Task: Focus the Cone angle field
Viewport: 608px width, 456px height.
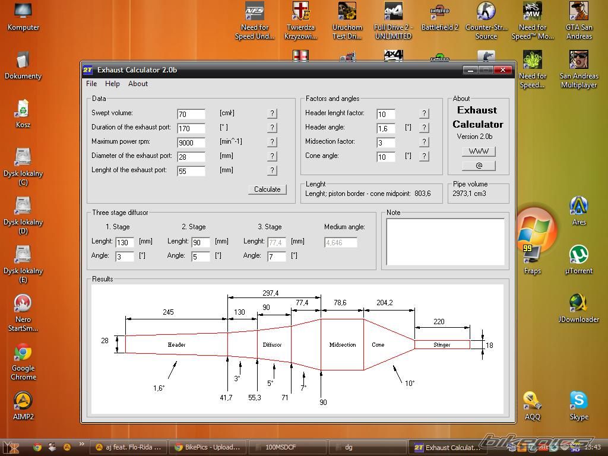Action: point(386,157)
